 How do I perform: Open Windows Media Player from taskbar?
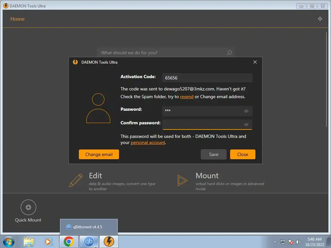tap(48, 242)
